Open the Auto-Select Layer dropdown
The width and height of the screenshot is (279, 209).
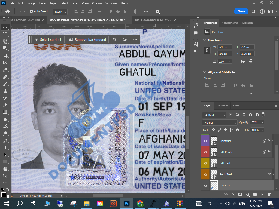click(x=60, y=12)
